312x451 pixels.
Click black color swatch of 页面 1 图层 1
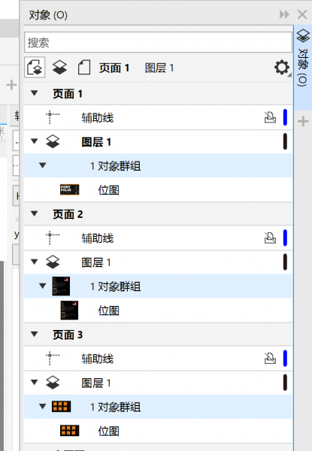pyautogui.click(x=285, y=141)
